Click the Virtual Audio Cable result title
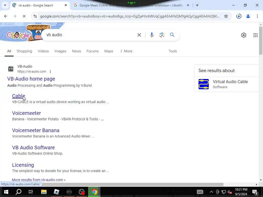Image resolution: width=263 pixels, height=197 pixels. [x=230, y=82]
